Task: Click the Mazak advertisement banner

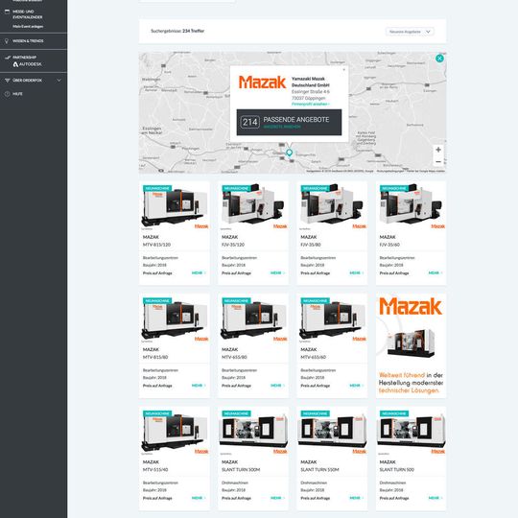Action: click(411, 345)
